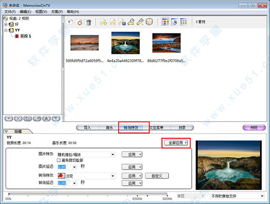The width and height of the screenshot is (270, 204).
Task: Switch to the grid list view icon
Action: click(184, 22)
